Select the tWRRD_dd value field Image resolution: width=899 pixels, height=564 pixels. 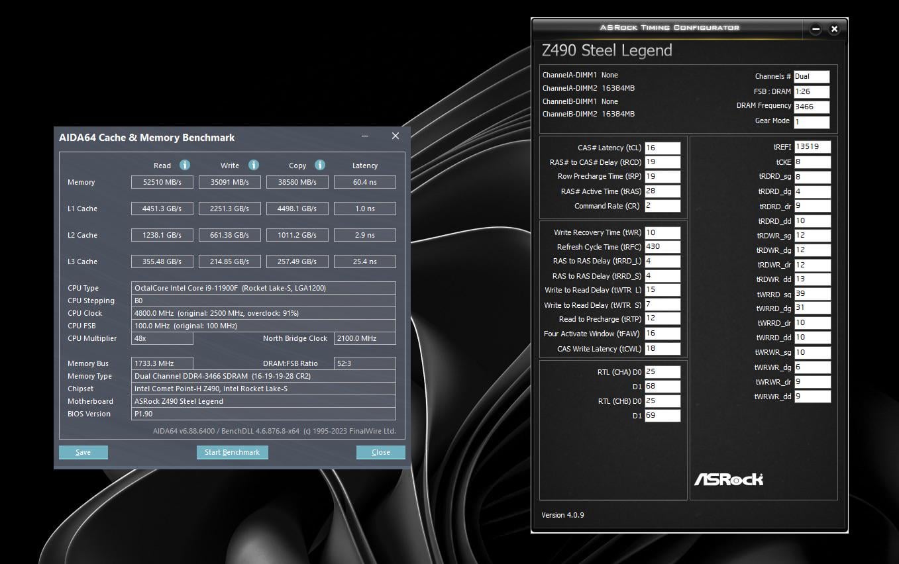tap(812, 338)
